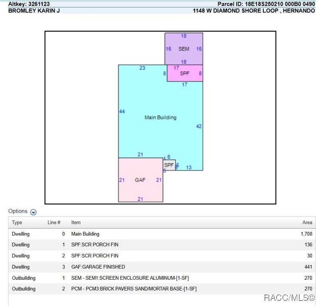Click the Parcel ID number text
Viewport: 316px width, 306px height.
click(280, 4)
